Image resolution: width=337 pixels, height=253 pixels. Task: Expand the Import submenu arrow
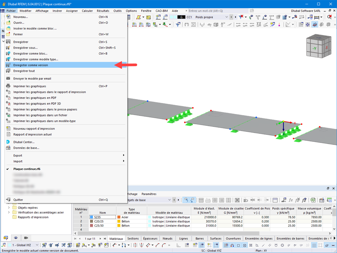(123, 161)
